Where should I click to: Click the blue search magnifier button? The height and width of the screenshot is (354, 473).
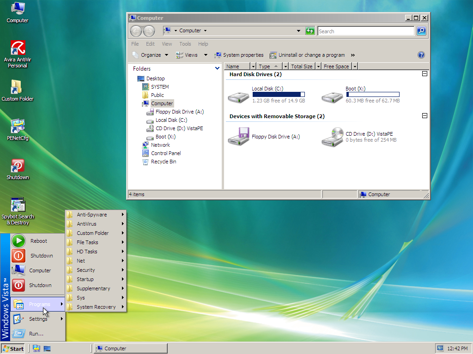coord(421,31)
